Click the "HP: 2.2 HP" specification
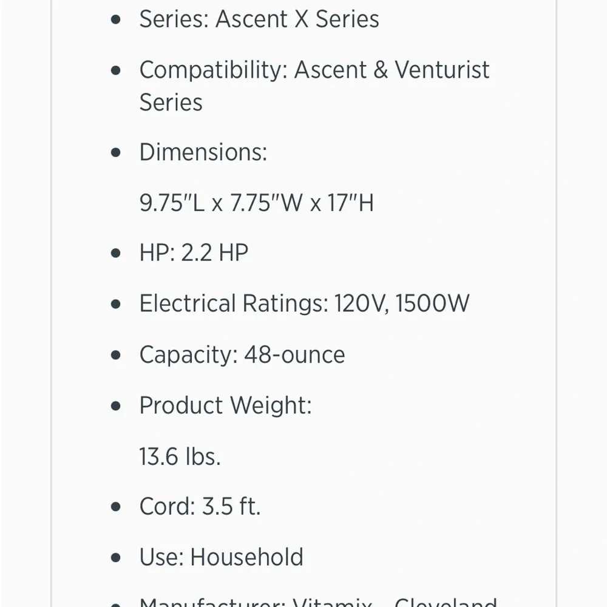 click(x=194, y=253)
